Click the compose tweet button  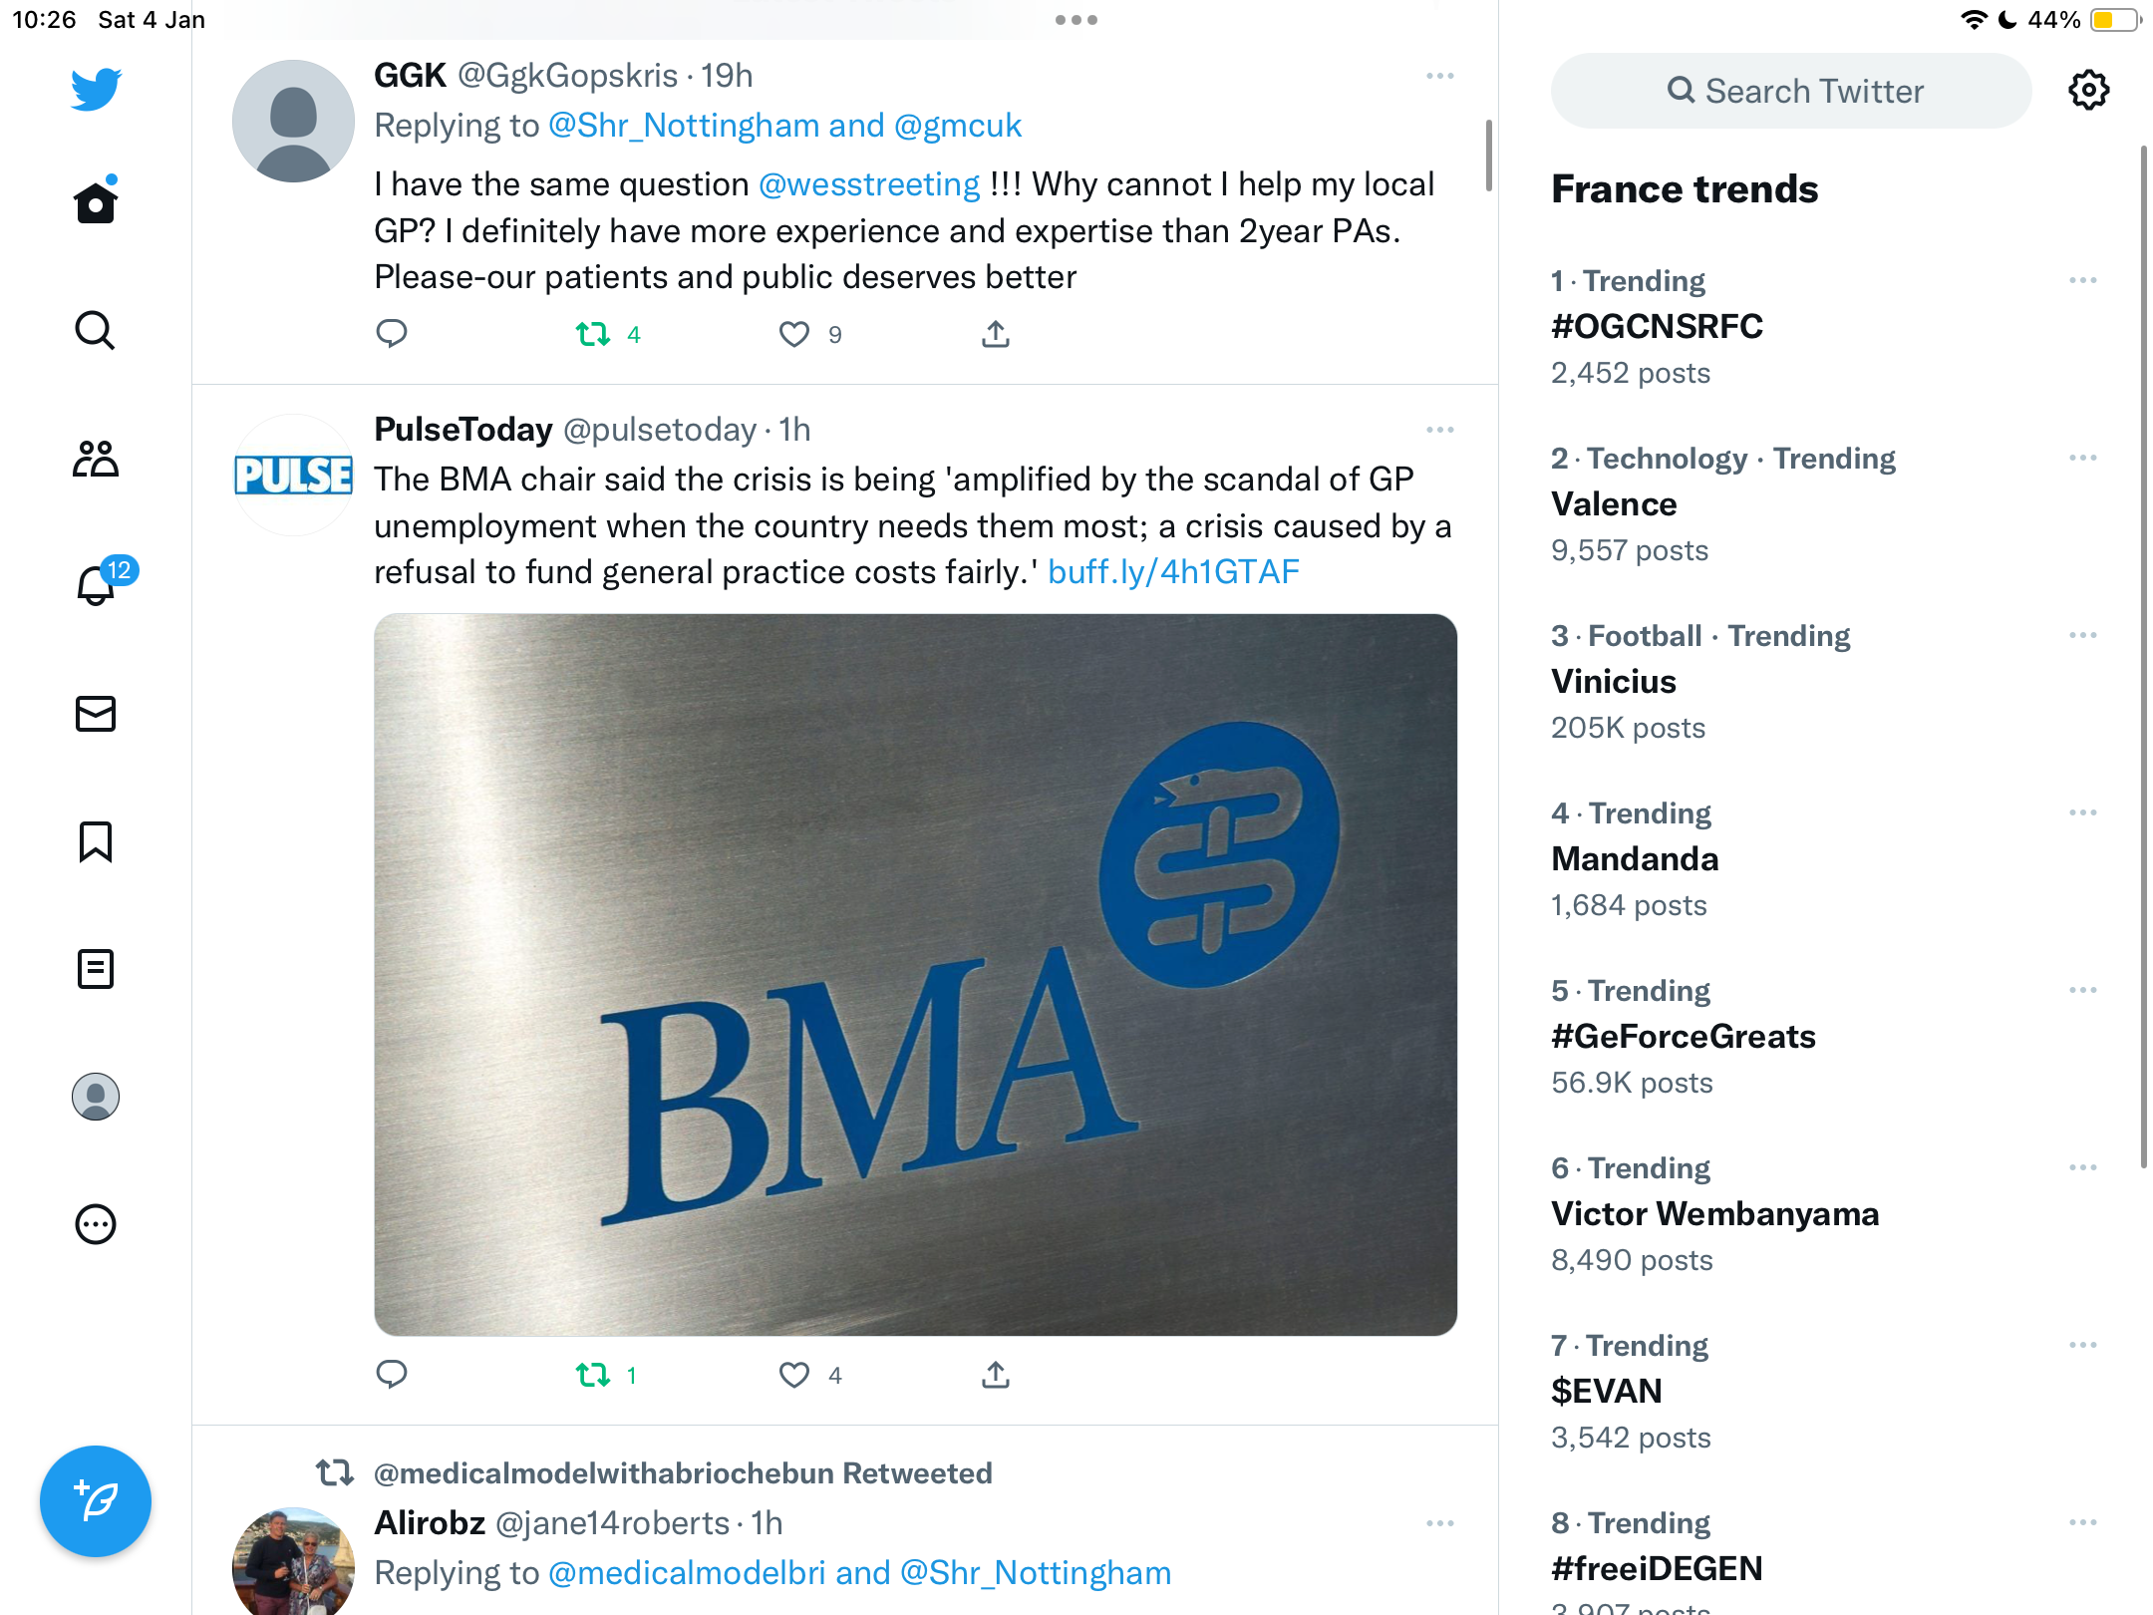point(96,1500)
